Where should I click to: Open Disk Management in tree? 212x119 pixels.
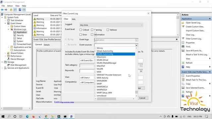tap(19, 65)
